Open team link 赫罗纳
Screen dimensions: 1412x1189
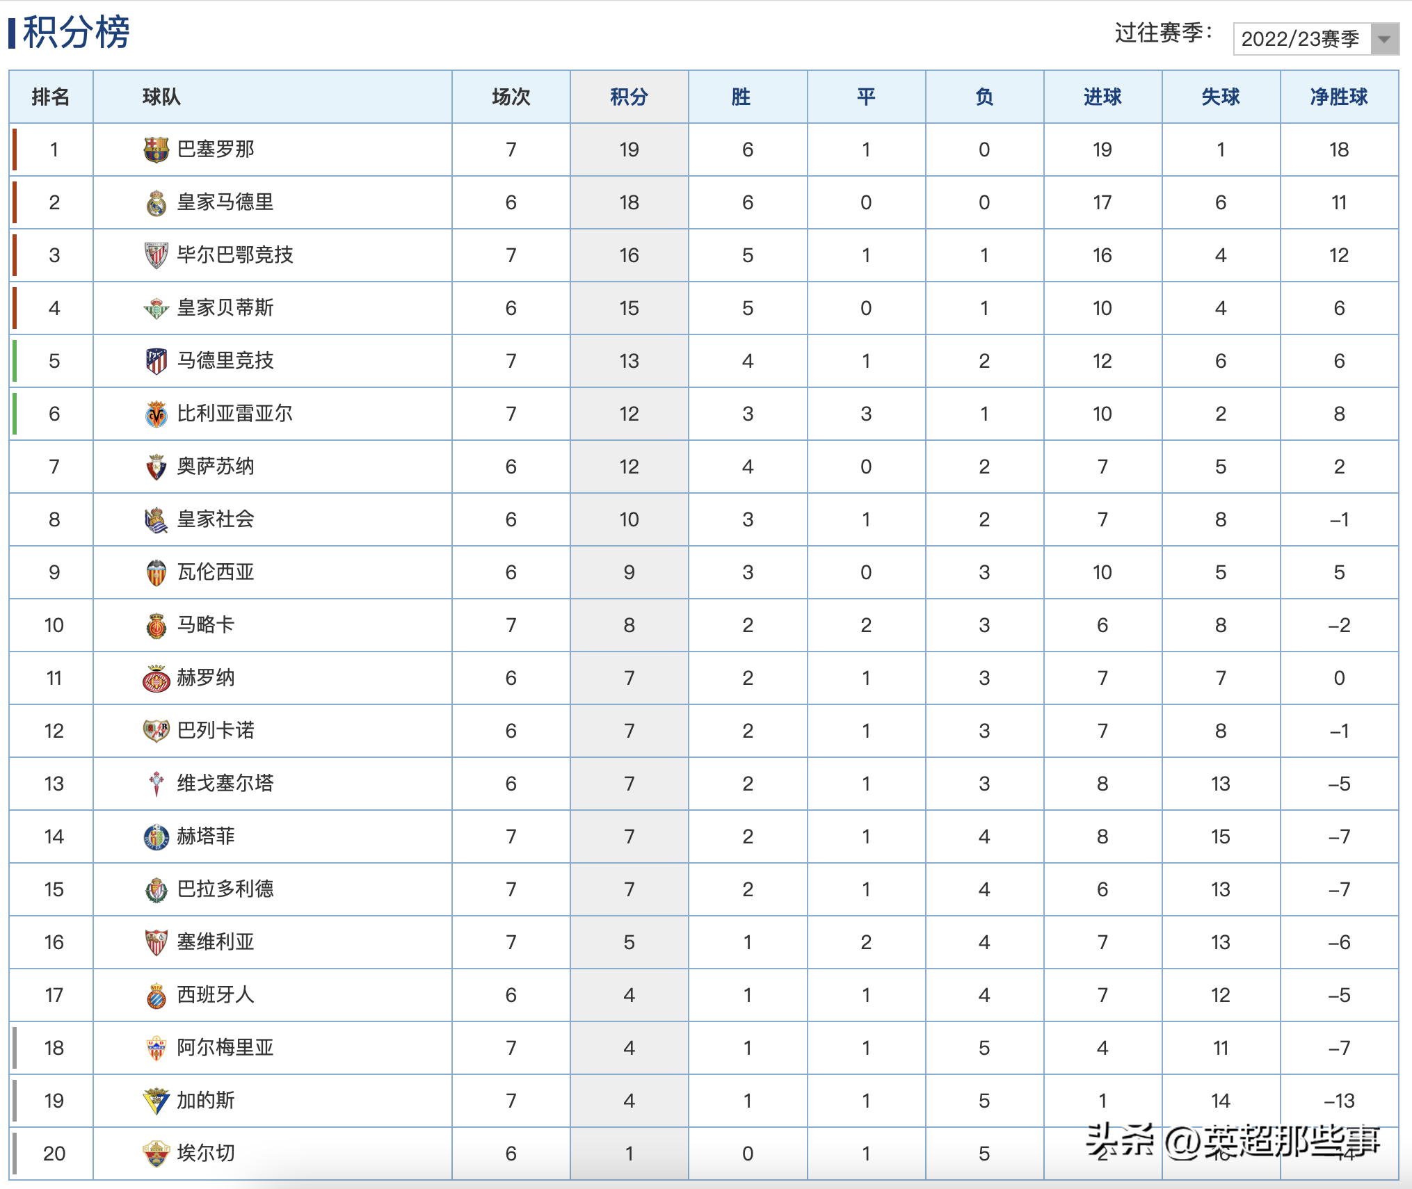[x=206, y=678]
